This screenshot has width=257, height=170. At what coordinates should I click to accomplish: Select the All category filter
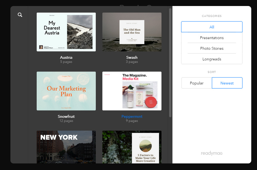coord(211,27)
